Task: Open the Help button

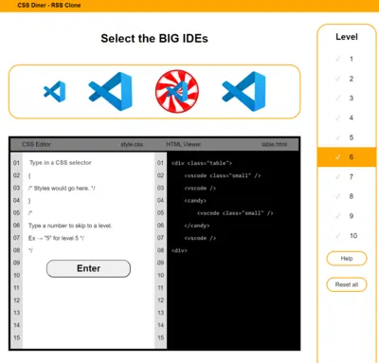Action: [x=347, y=259]
